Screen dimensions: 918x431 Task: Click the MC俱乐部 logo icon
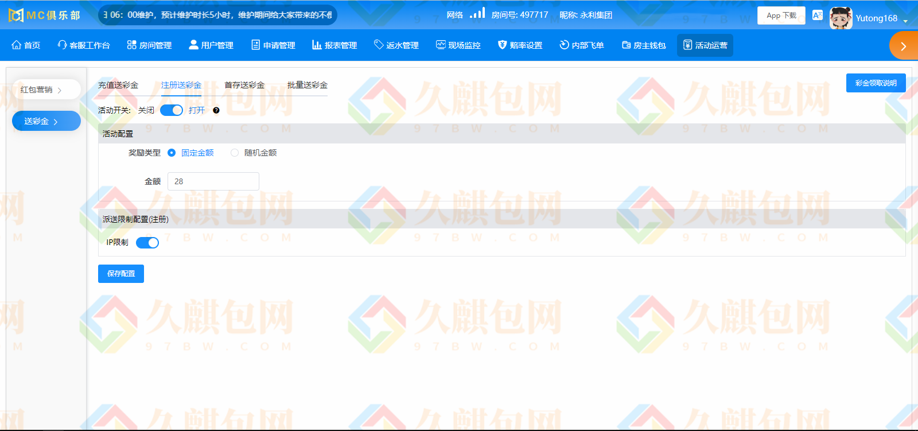16,15
